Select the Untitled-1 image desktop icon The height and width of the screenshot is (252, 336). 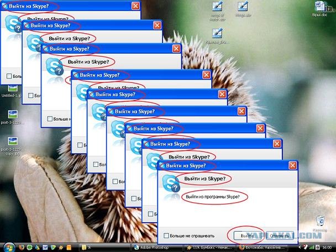click(12, 92)
